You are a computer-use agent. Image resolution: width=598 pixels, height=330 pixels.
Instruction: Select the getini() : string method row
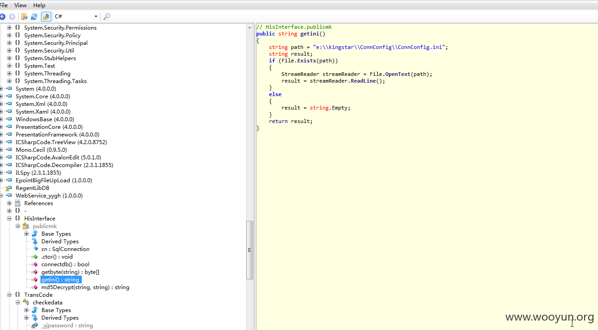pyautogui.click(x=60, y=280)
